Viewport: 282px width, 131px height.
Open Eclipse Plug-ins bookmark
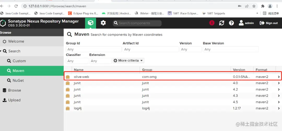coord(83,13)
